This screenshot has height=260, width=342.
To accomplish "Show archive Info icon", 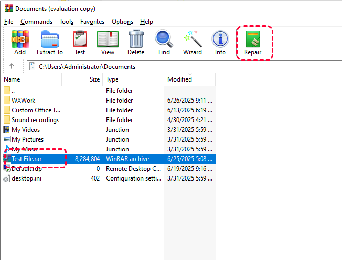I will [220, 39].
